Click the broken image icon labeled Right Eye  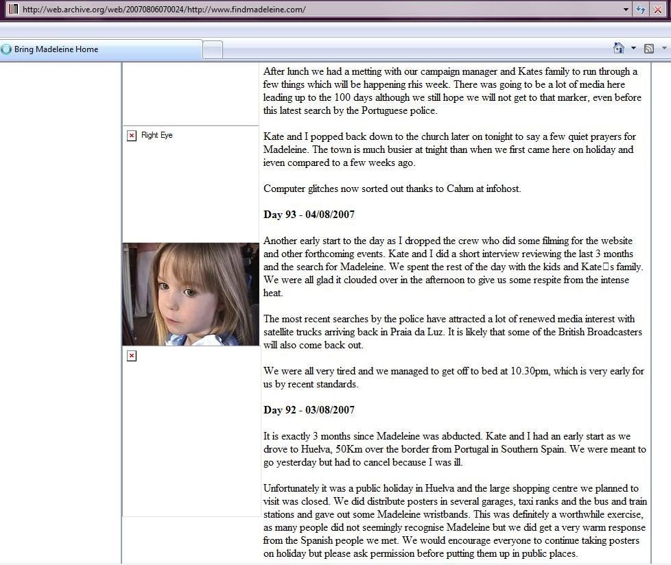pos(132,136)
